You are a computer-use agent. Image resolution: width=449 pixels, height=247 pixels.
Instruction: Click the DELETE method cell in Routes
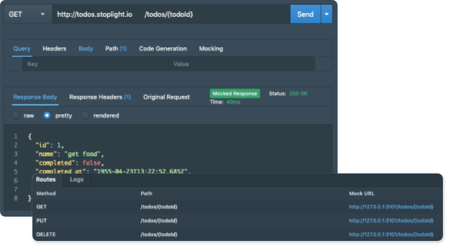pyautogui.click(x=46, y=234)
